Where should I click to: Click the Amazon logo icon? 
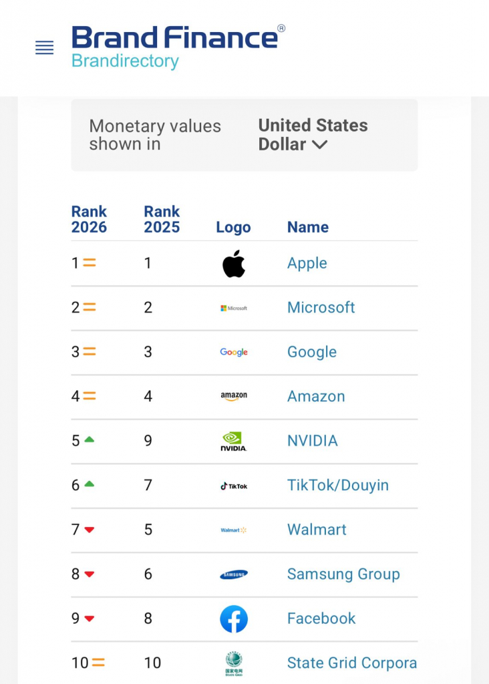point(234,396)
